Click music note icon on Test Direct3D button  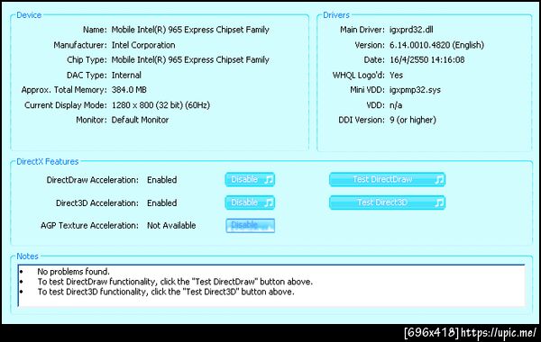[x=439, y=202]
